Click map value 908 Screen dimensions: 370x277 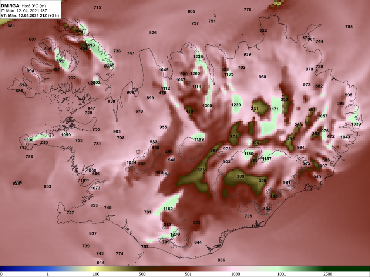point(130,92)
